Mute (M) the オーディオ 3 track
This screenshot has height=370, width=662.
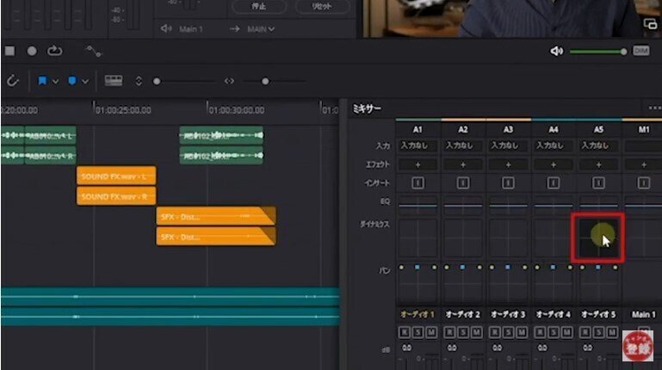(522, 332)
